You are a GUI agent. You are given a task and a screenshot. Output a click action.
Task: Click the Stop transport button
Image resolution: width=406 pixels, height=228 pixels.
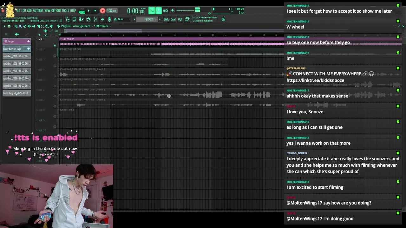pos(95,11)
